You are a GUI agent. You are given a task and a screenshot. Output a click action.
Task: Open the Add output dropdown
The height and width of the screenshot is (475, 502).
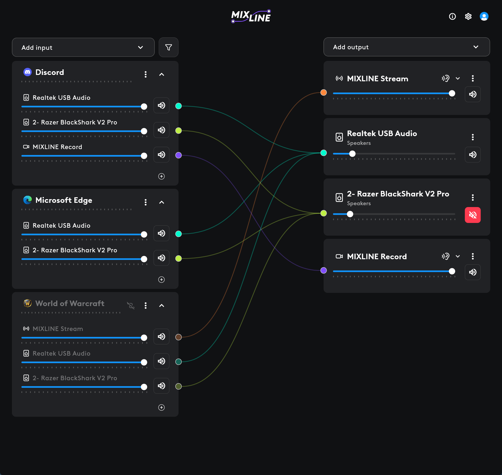(407, 47)
